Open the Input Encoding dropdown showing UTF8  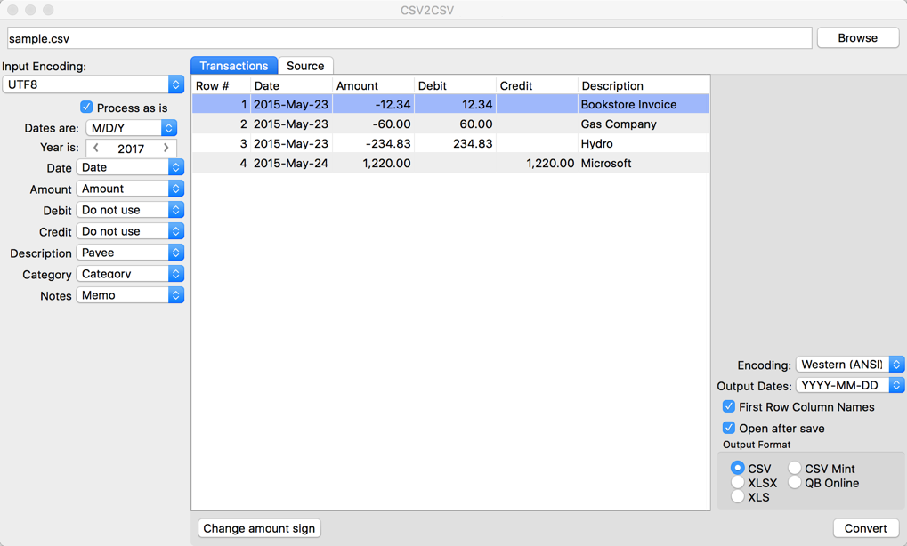coord(92,85)
